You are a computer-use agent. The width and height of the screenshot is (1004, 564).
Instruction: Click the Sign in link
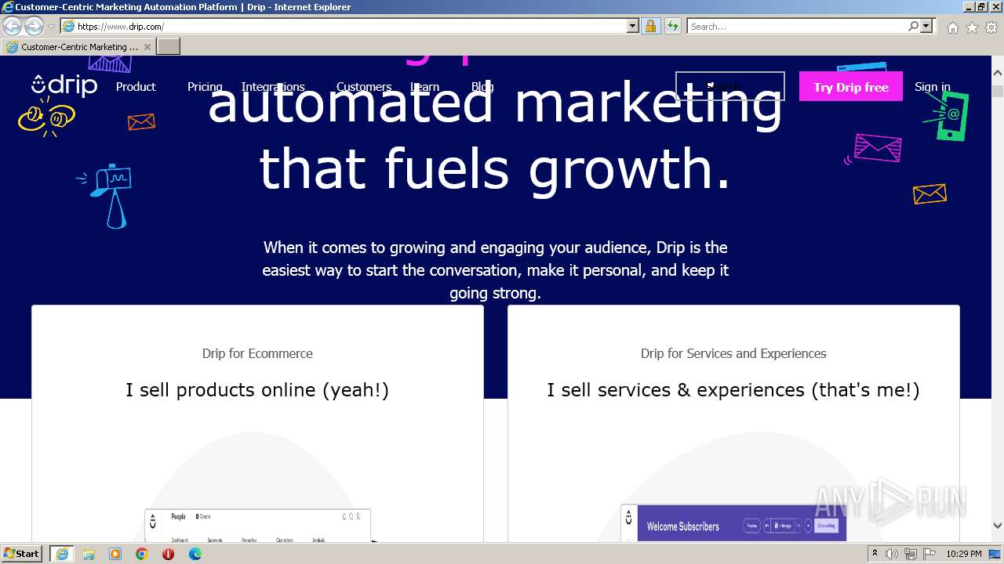pyautogui.click(x=933, y=87)
